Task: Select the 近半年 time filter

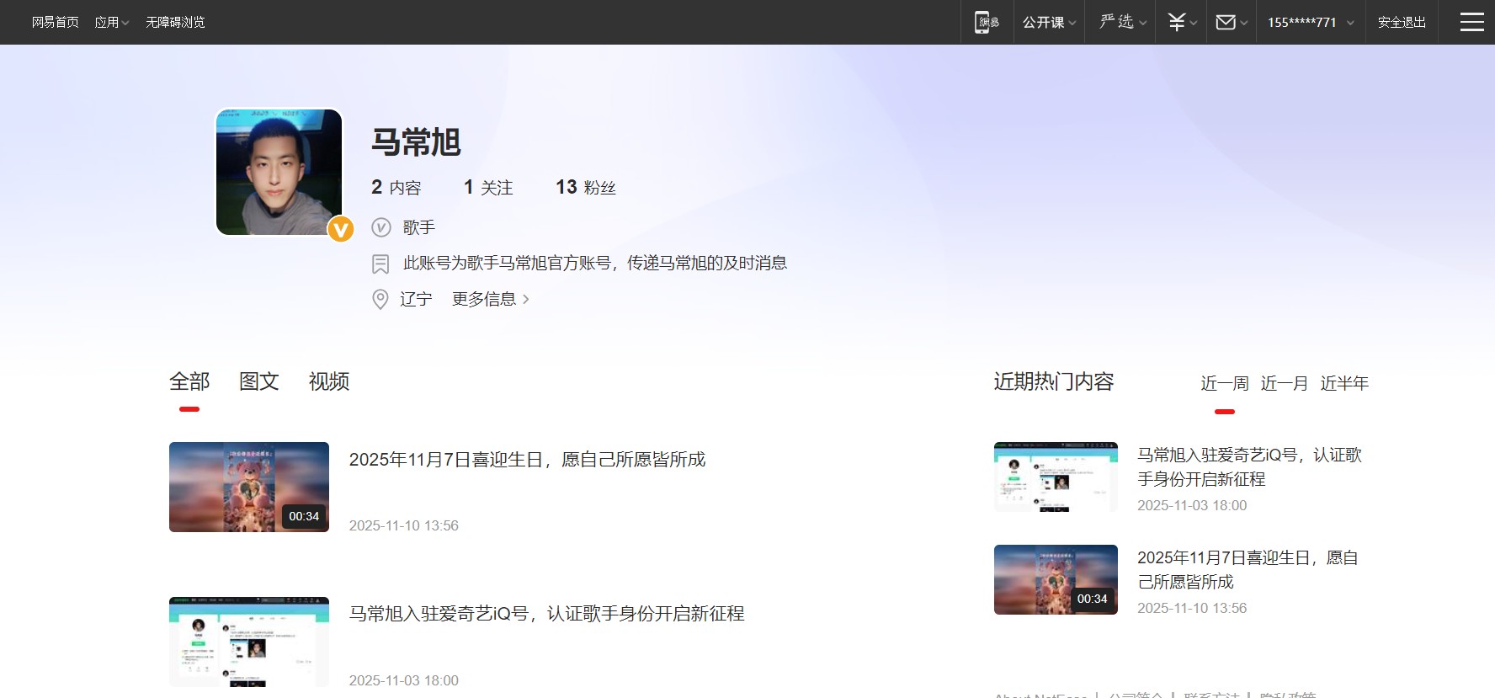Action: (x=1343, y=383)
